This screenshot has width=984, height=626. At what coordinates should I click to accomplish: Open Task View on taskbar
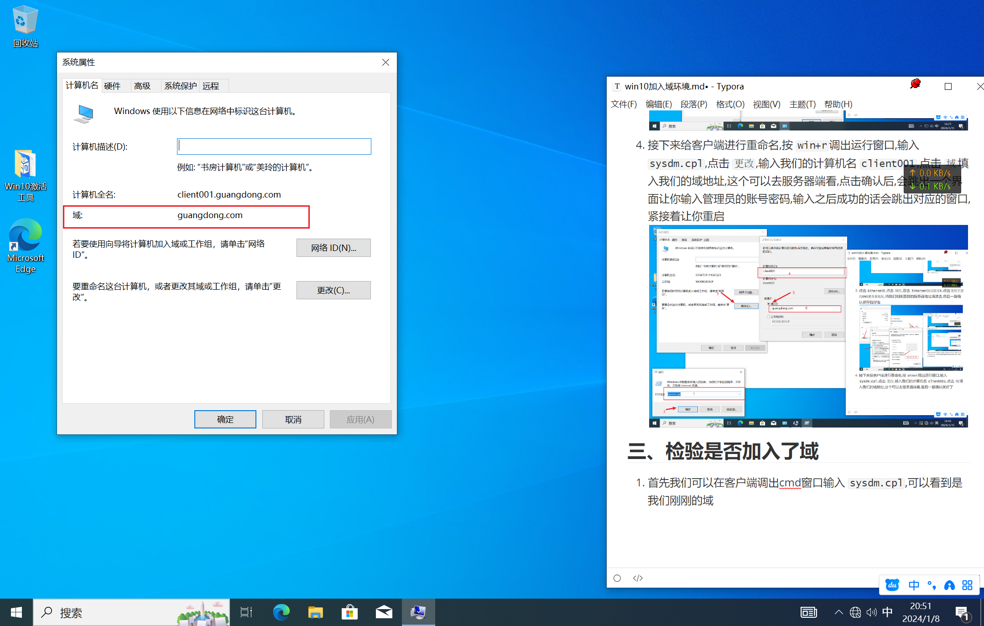tap(246, 612)
